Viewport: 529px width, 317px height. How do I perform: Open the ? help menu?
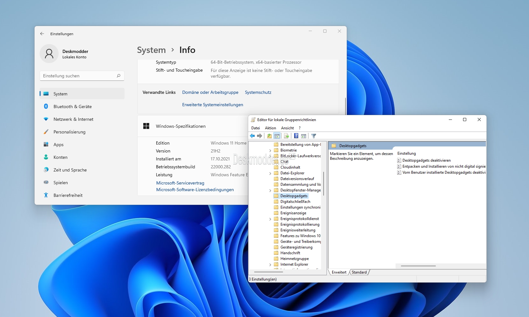(300, 128)
